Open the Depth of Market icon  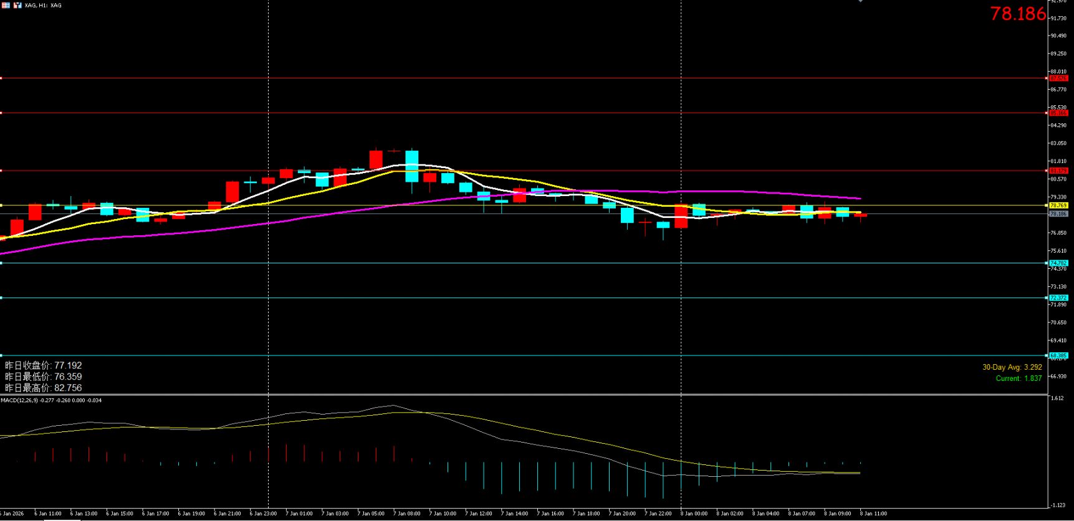click(17, 5)
